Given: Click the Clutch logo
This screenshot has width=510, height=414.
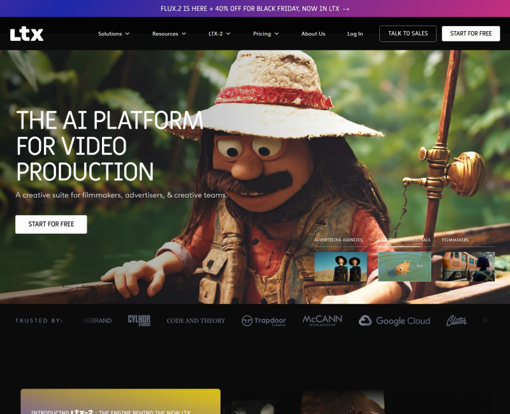Looking at the screenshot, I should [456, 321].
